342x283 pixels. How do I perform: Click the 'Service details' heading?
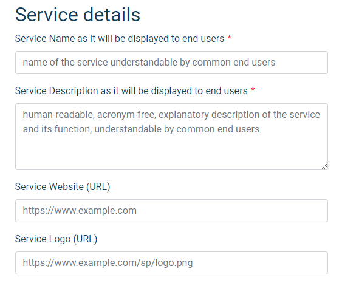[x=78, y=15]
